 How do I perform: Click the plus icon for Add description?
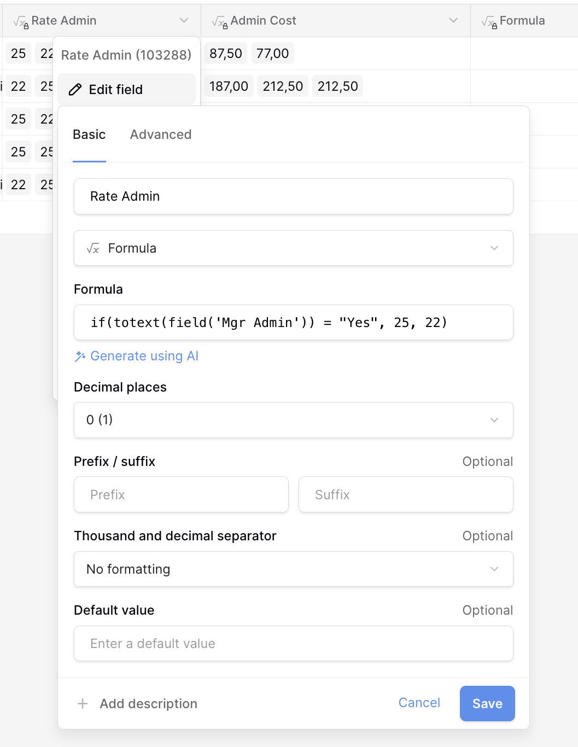83,704
